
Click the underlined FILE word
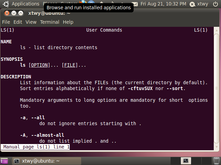[70, 65]
